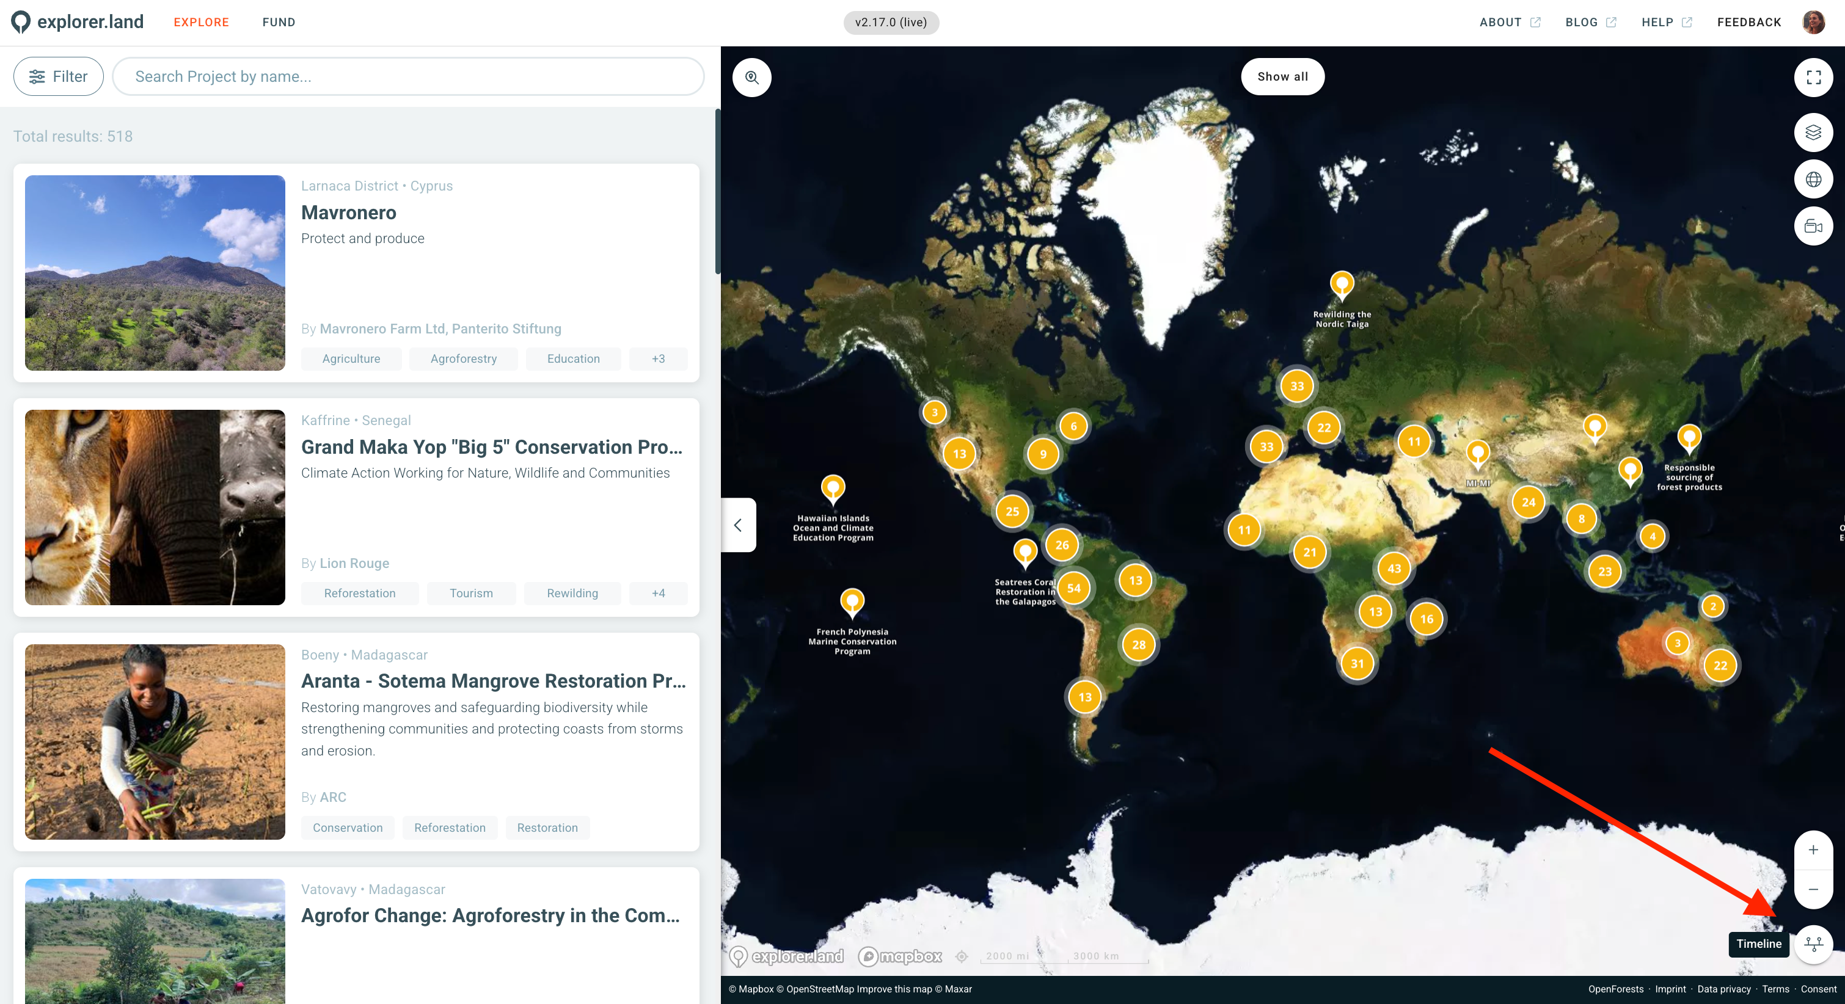Viewport: 1845px width, 1004px height.
Task: Open the 23-project cluster in Indonesia
Action: click(1604, 572)
